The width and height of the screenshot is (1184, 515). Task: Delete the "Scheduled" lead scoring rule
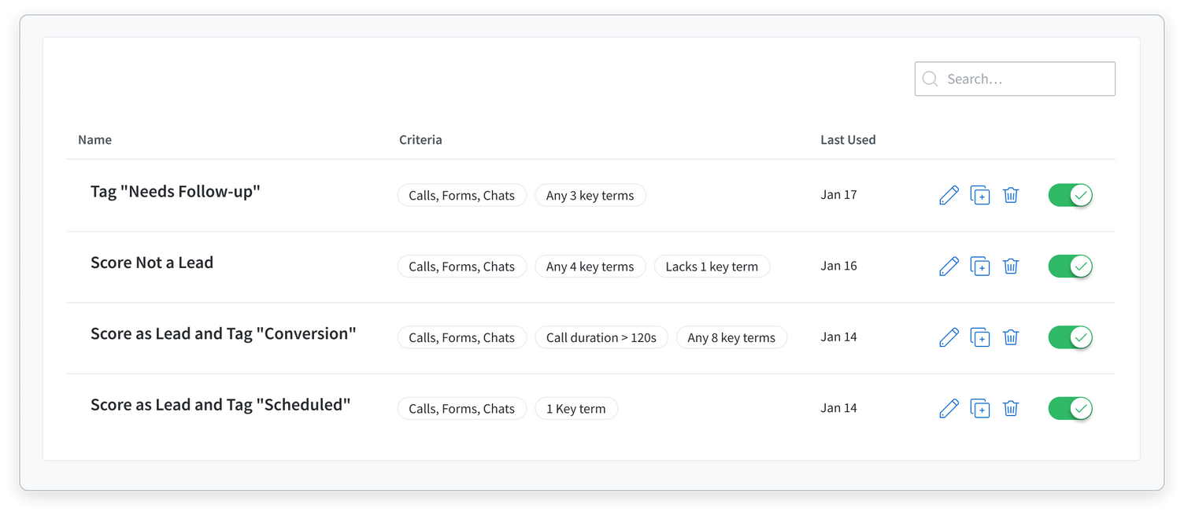point(1011,409)
